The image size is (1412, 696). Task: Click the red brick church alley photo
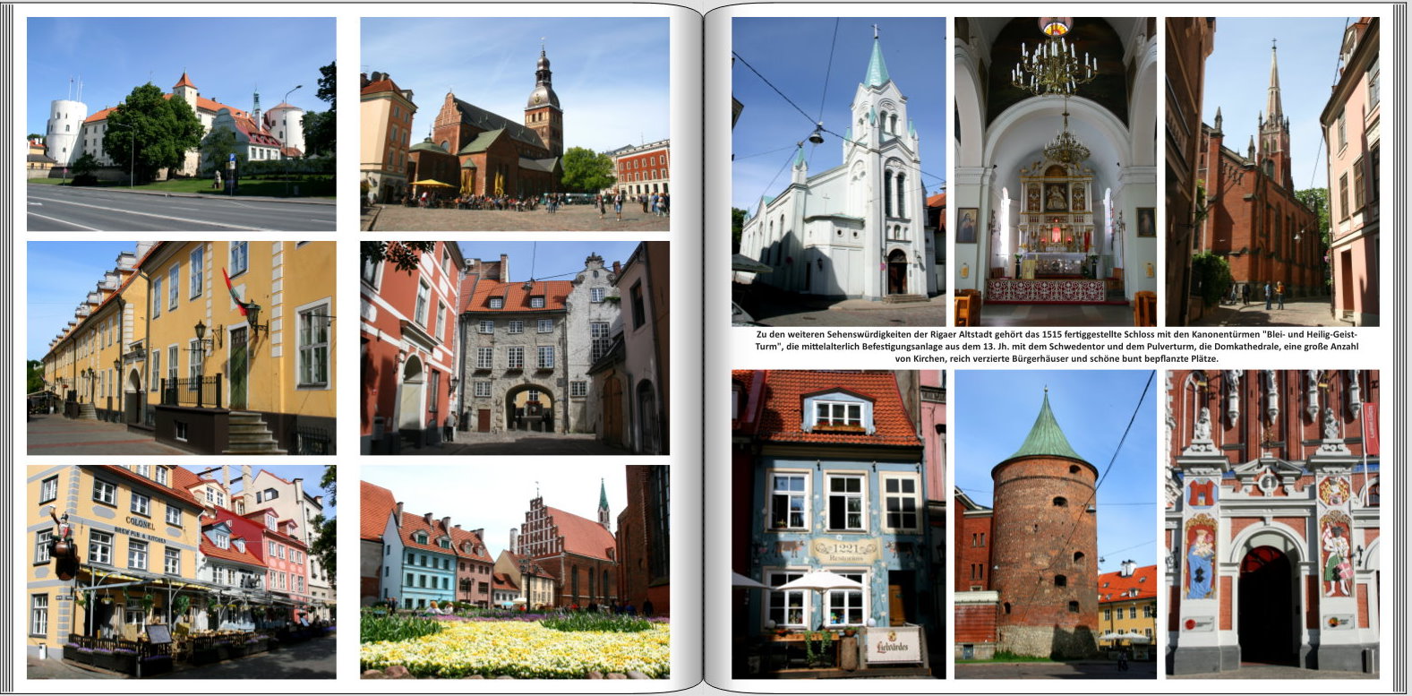[1271, 171]
